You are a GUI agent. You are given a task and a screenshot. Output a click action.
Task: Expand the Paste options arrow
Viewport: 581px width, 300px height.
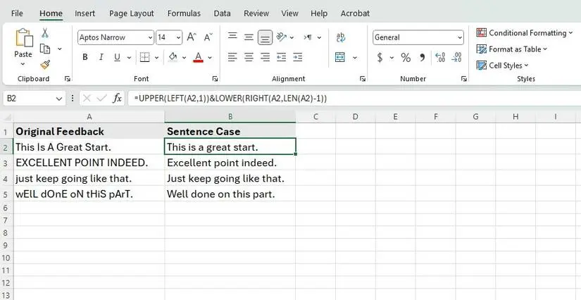pos(23,64)
